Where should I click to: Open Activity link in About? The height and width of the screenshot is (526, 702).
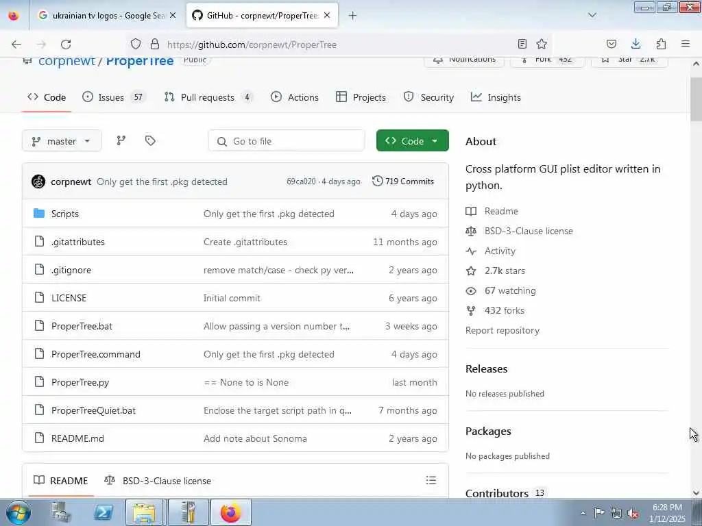tap(500, 251)
